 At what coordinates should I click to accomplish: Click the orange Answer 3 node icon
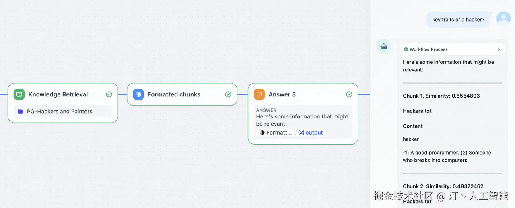260,94
